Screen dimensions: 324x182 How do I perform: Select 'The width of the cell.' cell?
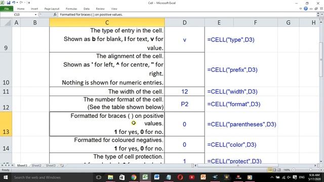coord(107,91)
